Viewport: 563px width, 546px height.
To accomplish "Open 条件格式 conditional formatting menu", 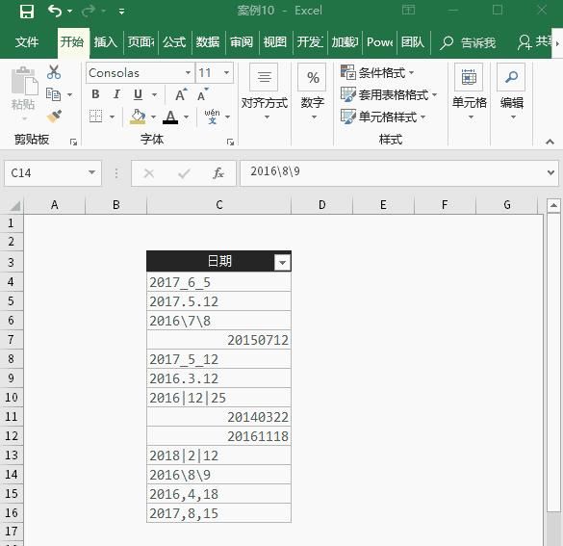I will pos(377,72).
